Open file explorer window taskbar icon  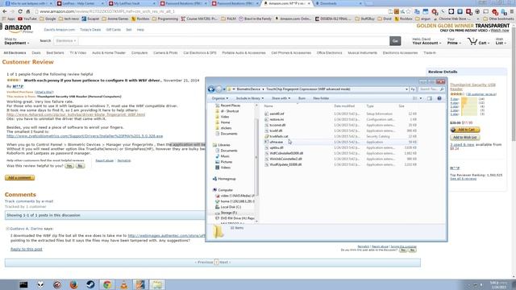(157, 284)
